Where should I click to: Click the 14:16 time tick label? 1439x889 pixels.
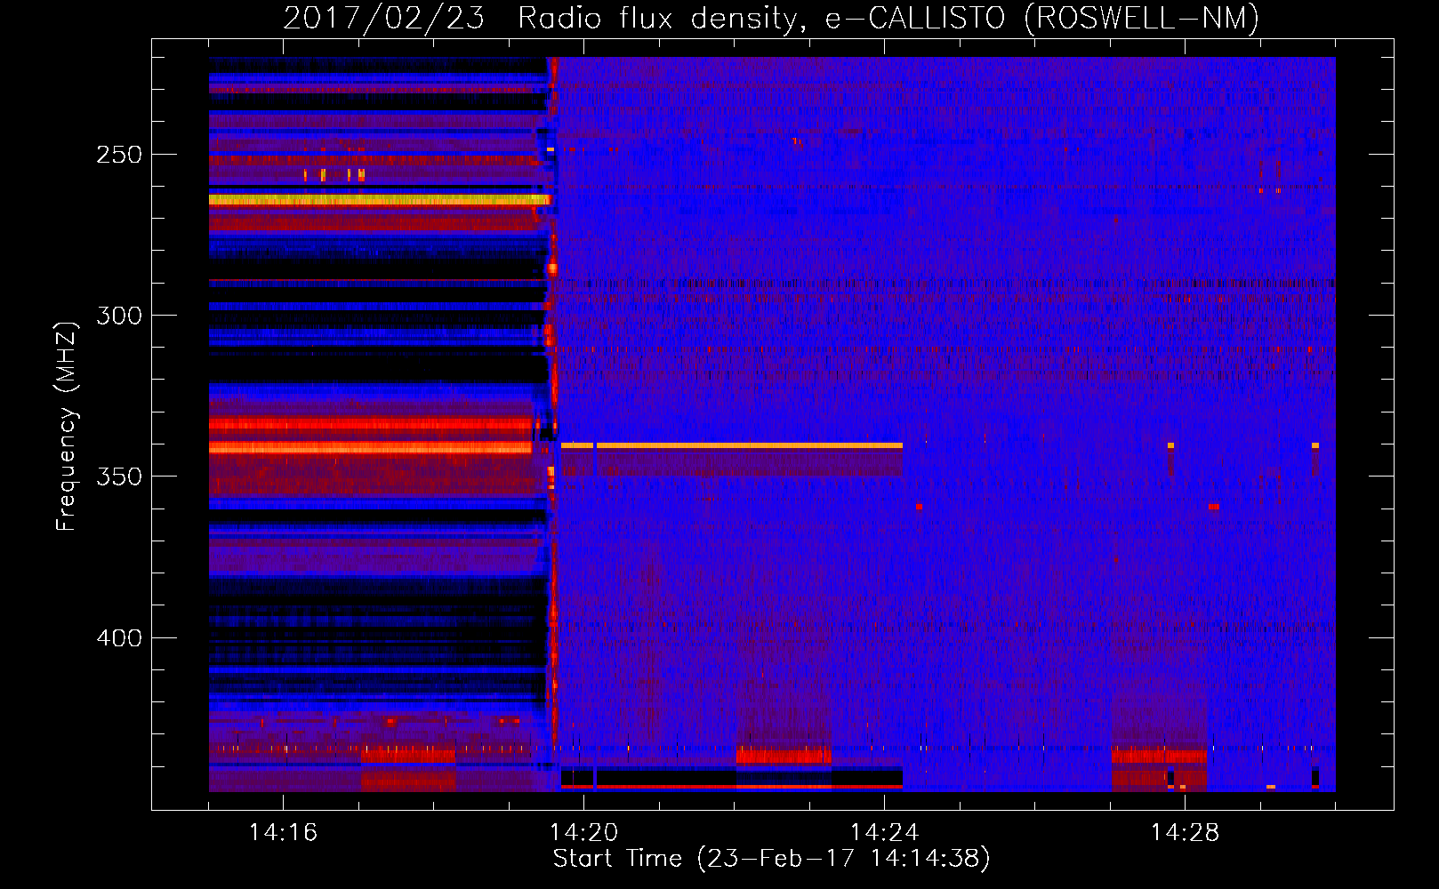[283, 833]
